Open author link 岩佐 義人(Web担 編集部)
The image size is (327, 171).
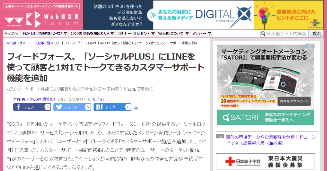pos(34,99)
